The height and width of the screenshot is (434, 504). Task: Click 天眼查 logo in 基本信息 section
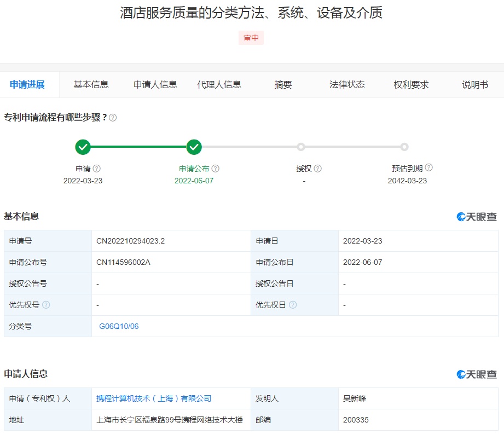pyautogui.click(x=477, y=217)
